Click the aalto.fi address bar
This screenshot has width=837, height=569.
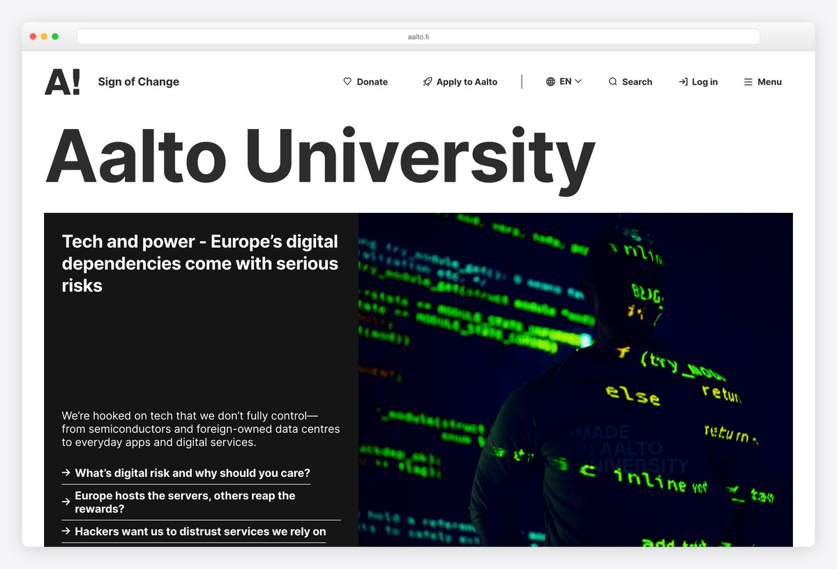pyautogui.click(x=418, y=36)
